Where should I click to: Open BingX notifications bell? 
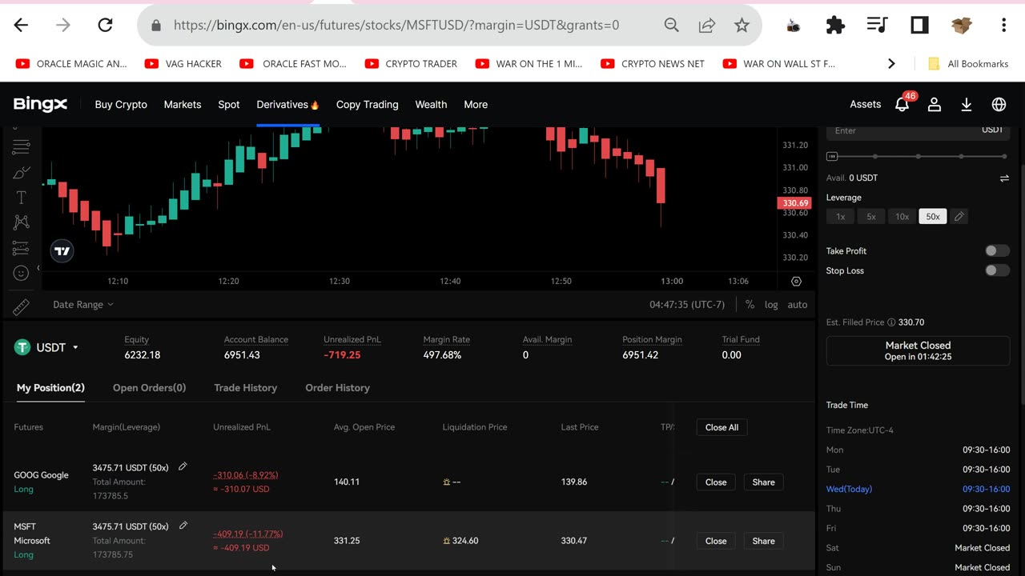click(x=902, y=105)
